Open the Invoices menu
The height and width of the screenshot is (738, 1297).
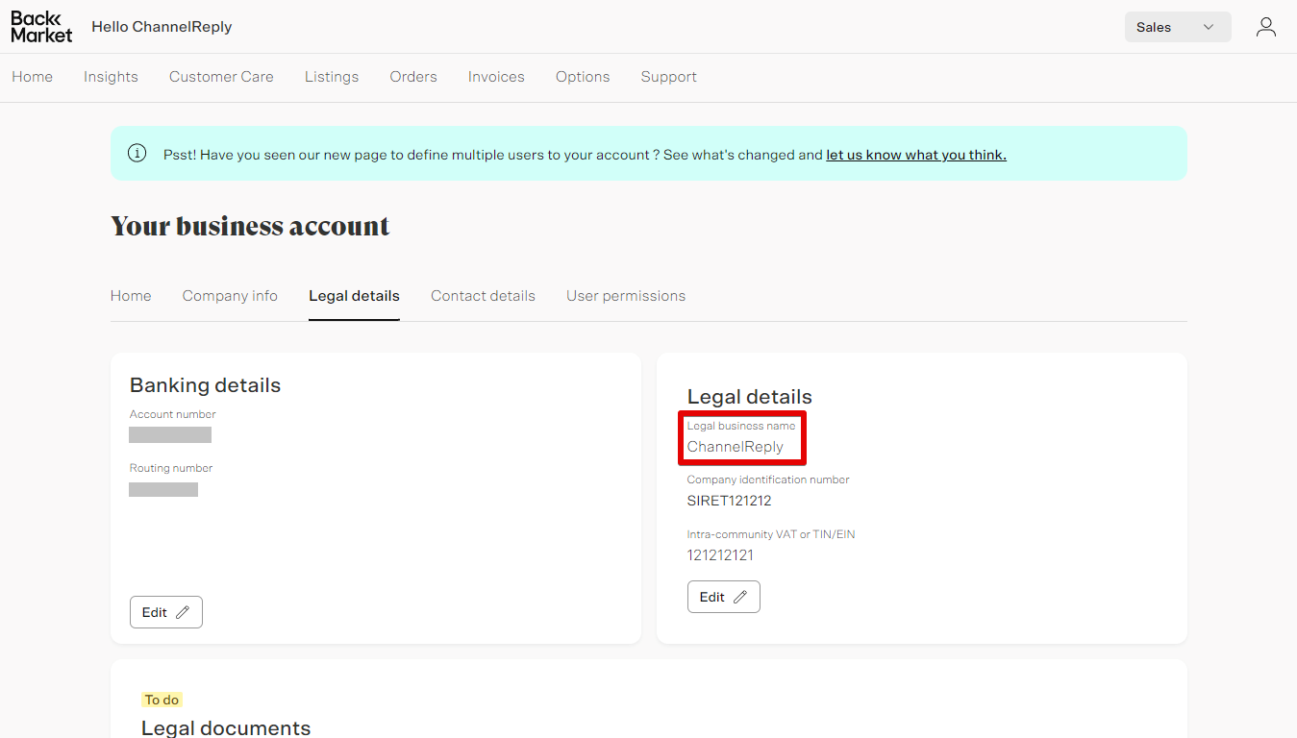(x=496, y=77)
